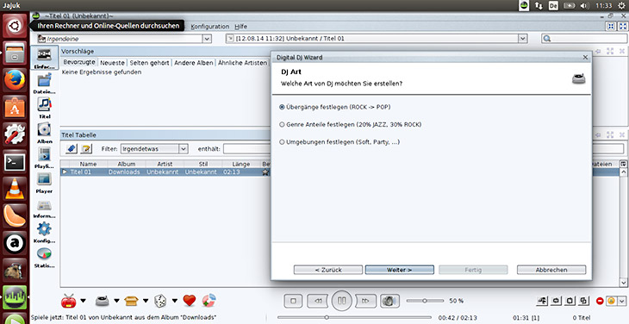Switch to the Titel perspective icon
This screenshot has height=324, width=629.
tap(44, 104)
